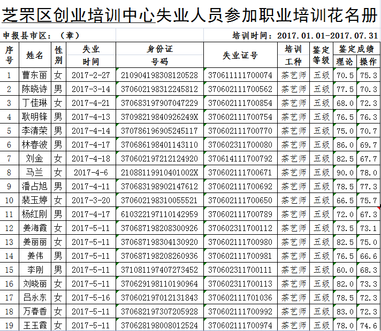Click name cell 李清荣
The image size is (381, 331).
pos(35,130)
